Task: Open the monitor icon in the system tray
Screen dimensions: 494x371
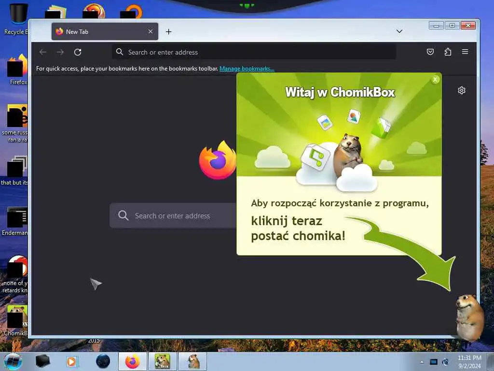Action: [434, 362]
